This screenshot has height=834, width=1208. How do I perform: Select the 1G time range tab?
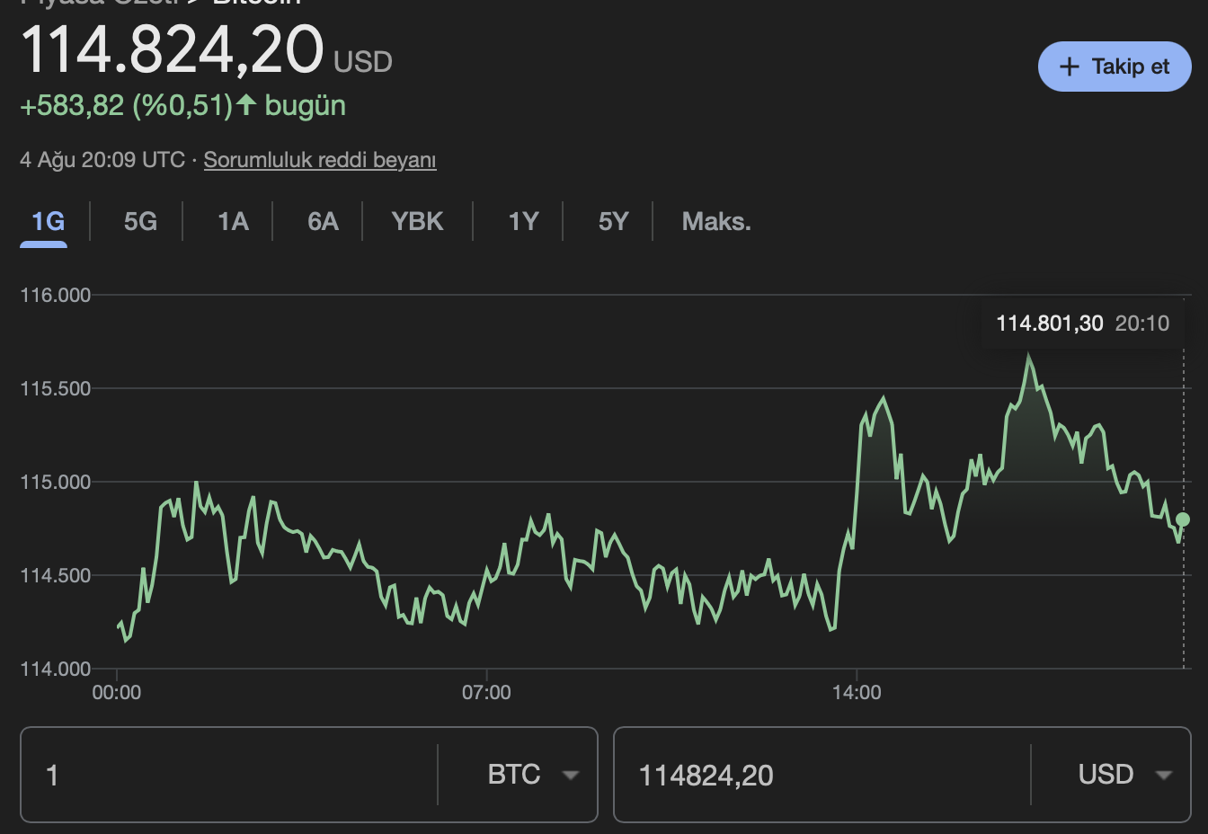(49, 221)
